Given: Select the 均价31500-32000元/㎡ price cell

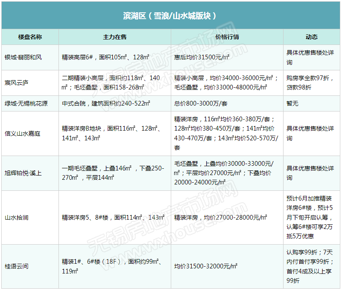Looking at the screenshot, I should point(206,266).
